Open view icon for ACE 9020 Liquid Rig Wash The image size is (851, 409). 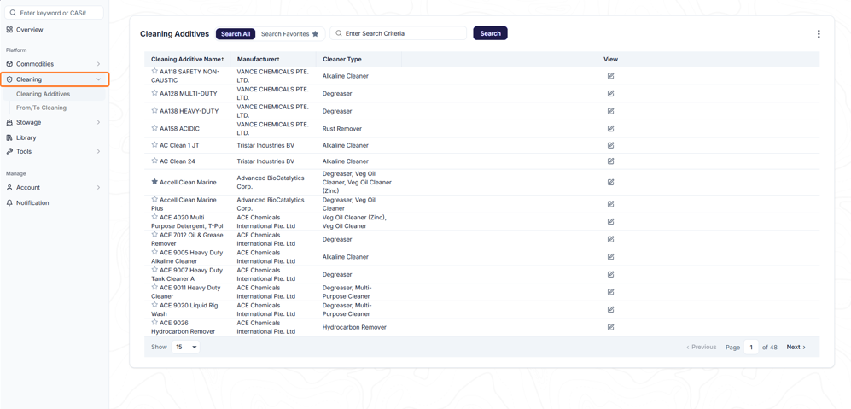(610, 309)
